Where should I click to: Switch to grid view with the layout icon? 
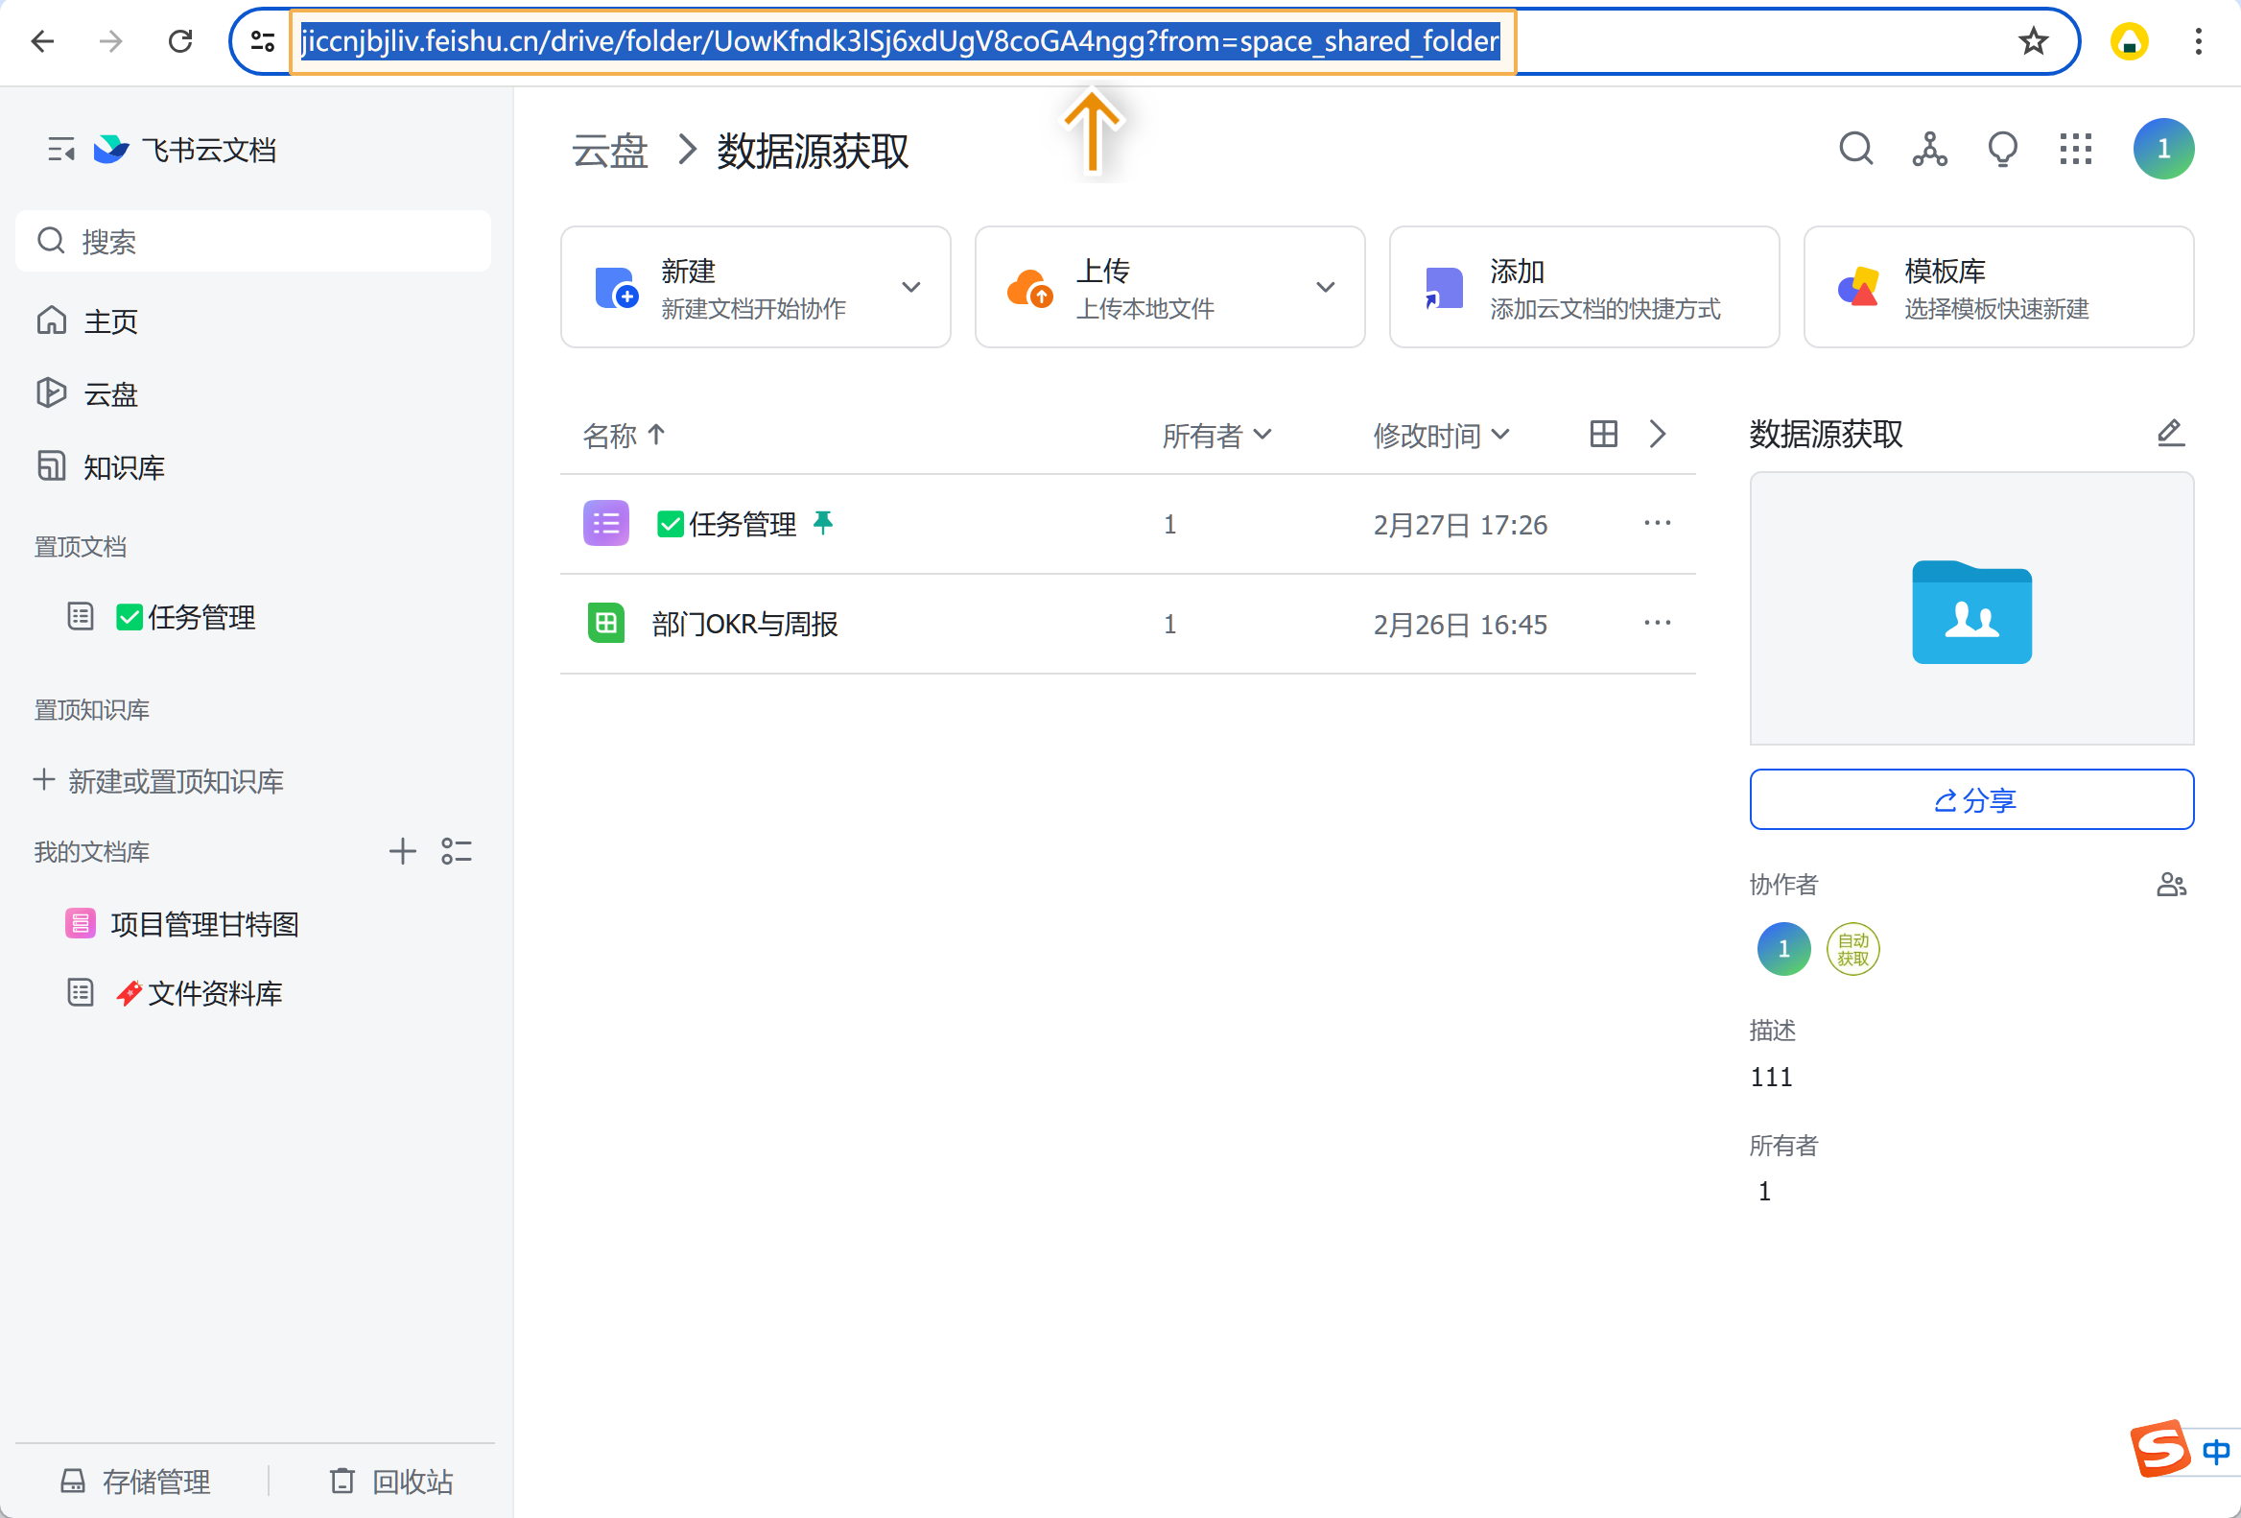click(1603, 434)
